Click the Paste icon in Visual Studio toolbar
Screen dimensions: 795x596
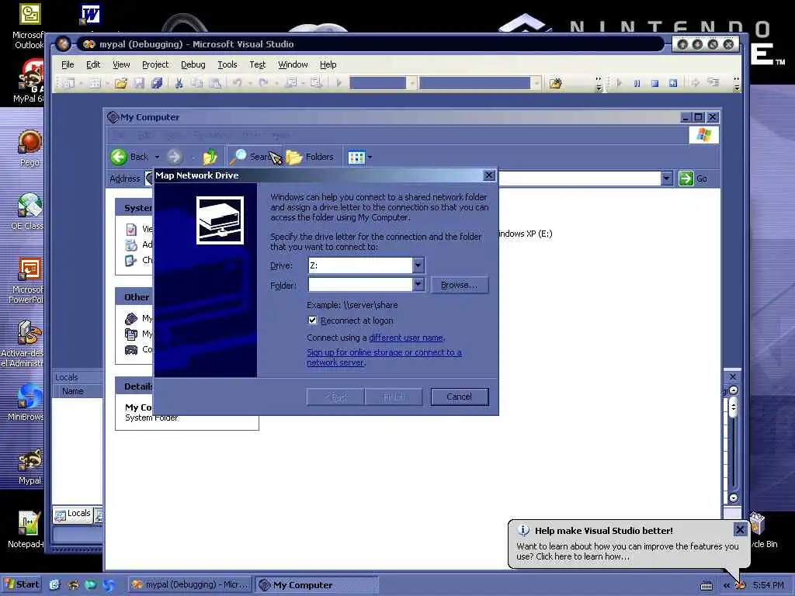coord(215,83)
